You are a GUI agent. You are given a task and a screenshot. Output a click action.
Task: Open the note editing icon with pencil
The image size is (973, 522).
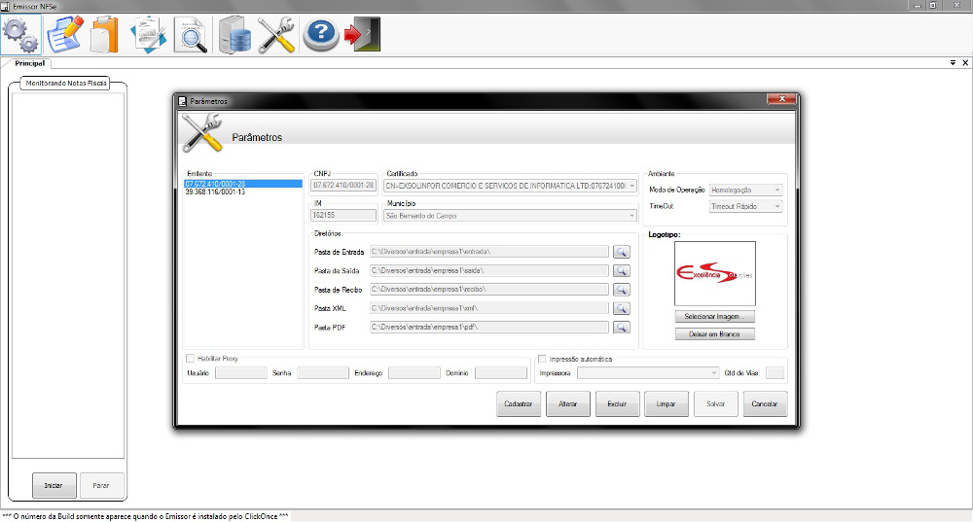(x=64, y=34)
